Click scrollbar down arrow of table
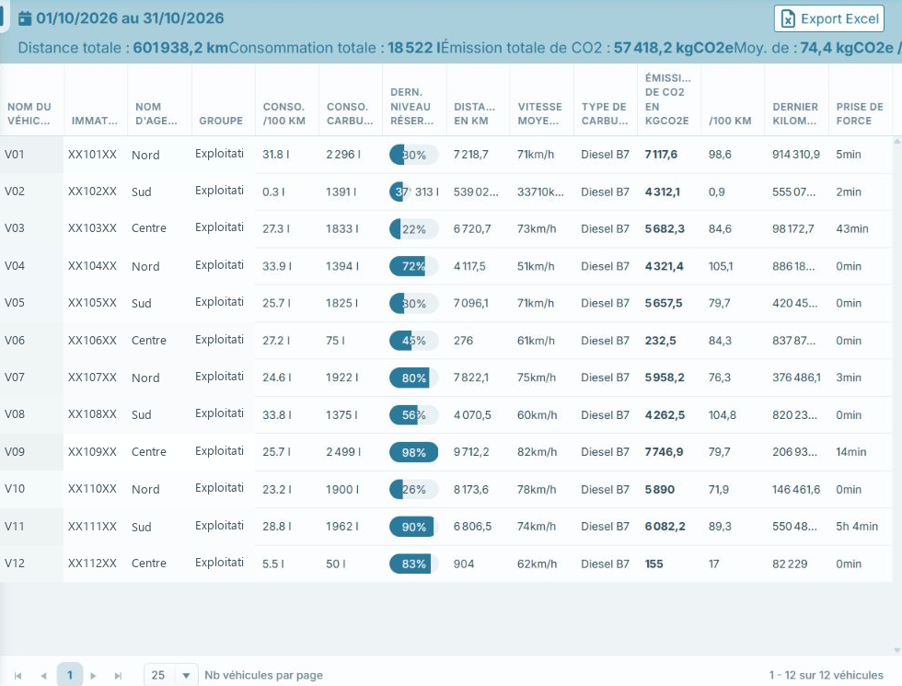The height and width of the screenshot is (686, 902). 896,650
